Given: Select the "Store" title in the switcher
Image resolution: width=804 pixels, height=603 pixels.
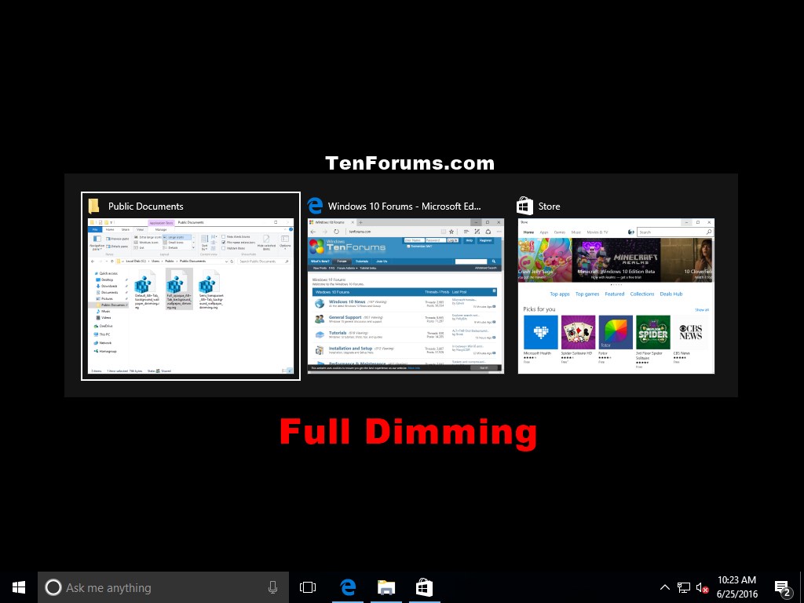Looking at the screenshot, I should [x=549, y=206].
